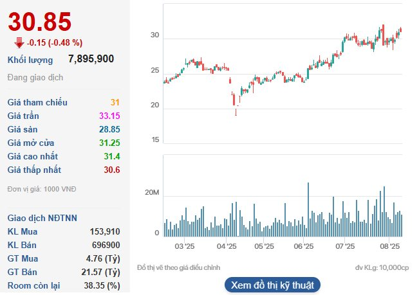Viewport: 419px width, 295px height.
Task: Click the 'Đang giao dịch' status text
Action: point(34,78)
